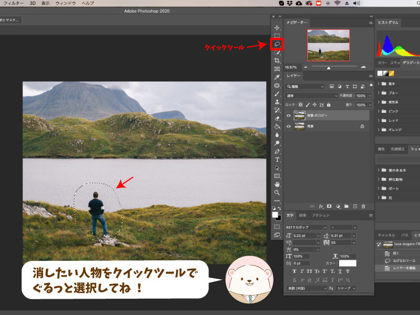Open the anti-aliasing dropdown シャープ

coord(346,288)
